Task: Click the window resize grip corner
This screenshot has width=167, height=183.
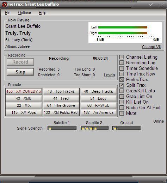Action: click(x=165, y=180)
